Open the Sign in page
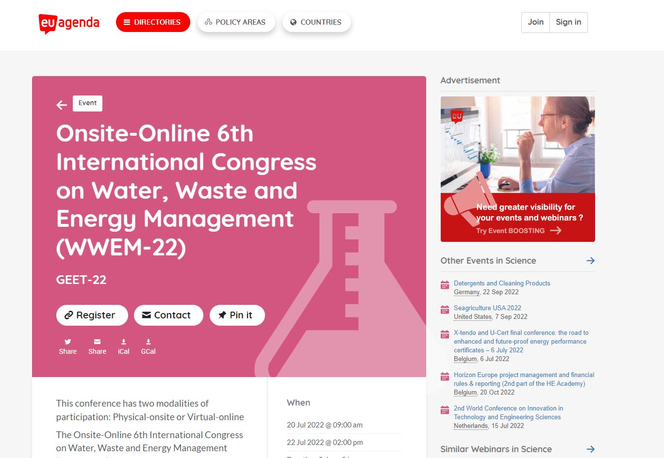 coord(568,22)
